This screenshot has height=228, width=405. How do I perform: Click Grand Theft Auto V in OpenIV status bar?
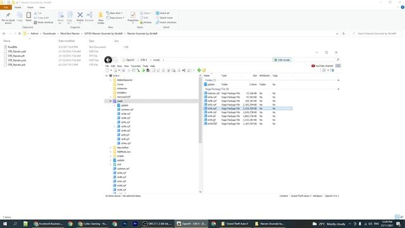point(301,196)
